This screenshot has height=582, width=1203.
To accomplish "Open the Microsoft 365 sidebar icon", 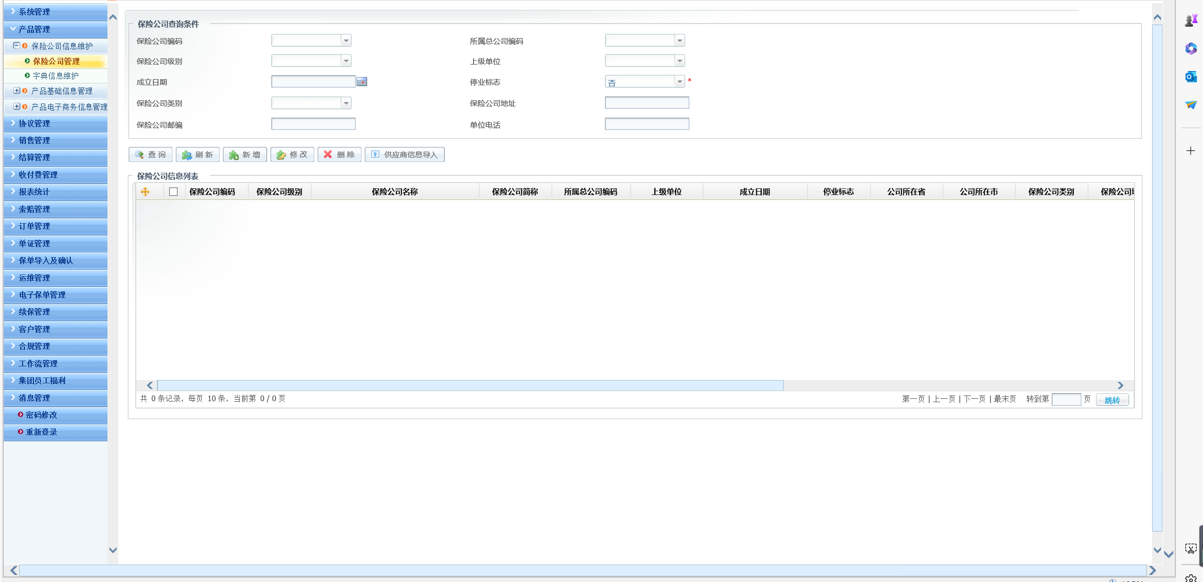I will tap(1191, 48).
